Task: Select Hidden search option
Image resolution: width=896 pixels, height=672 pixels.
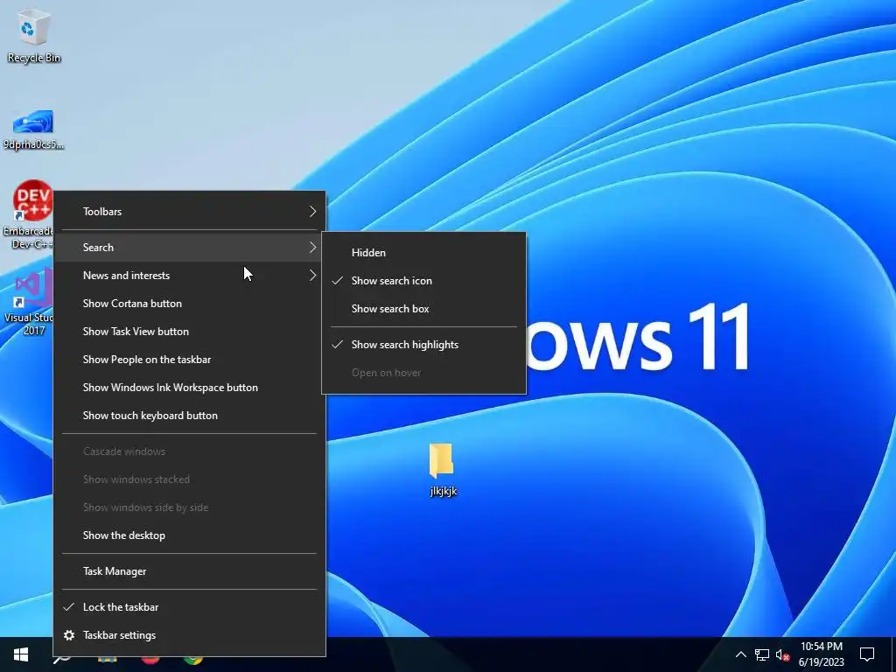Action: (424, 253)
